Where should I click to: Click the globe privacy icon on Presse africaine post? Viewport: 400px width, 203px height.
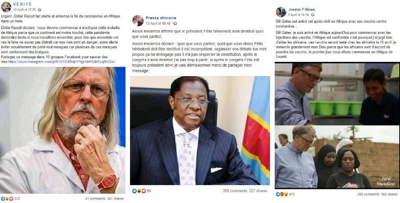175,24
